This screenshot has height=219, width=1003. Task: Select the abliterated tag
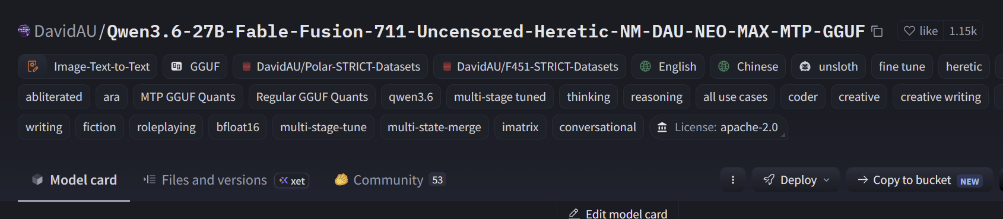click(54, 97)
